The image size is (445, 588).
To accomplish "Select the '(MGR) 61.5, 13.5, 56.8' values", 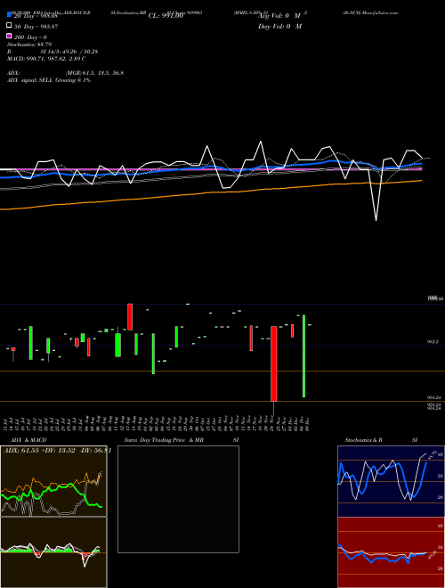I will (x=94, y=73).
